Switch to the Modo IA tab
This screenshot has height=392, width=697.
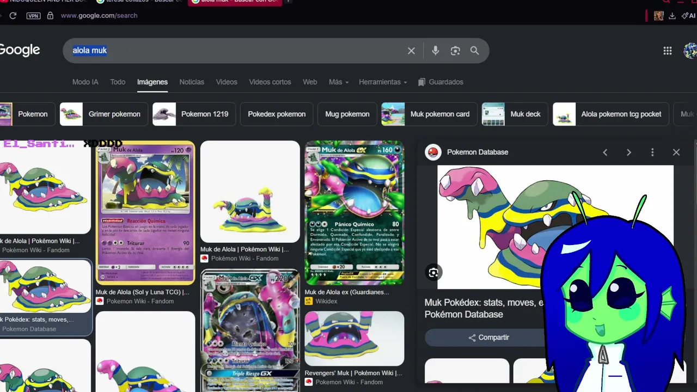click(x=85, y=82)
